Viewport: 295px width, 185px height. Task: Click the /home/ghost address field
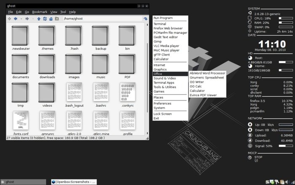click(x=102, y=19)
